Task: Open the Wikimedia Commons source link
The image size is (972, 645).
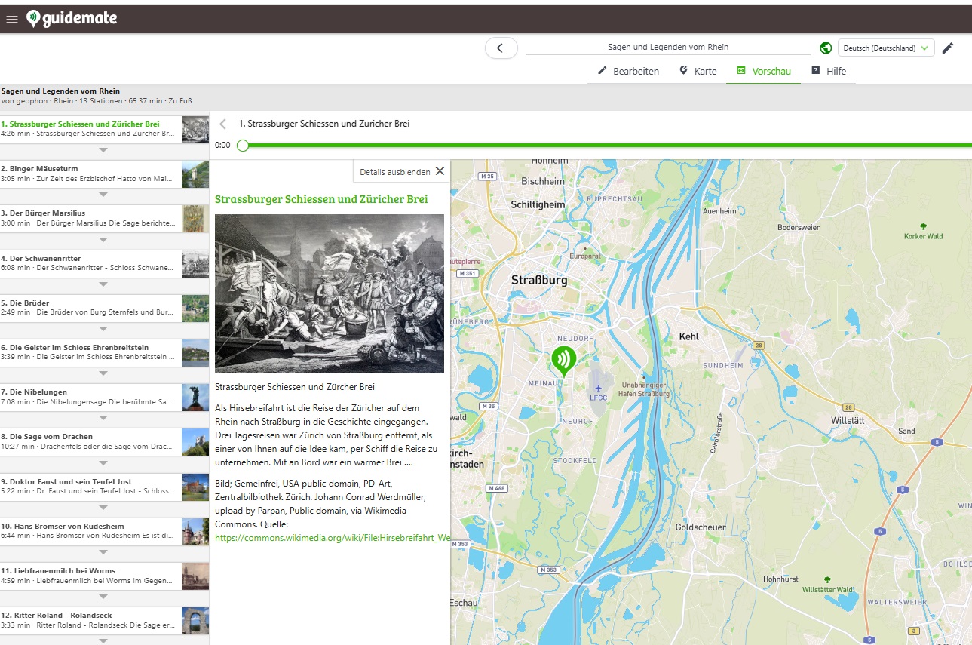Action: [x=333, y=538]
